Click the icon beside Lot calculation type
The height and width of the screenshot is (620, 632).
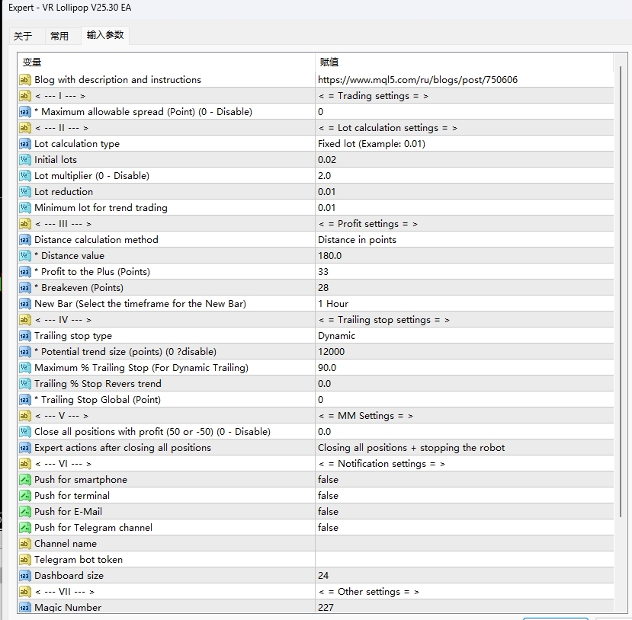point(24,144)
